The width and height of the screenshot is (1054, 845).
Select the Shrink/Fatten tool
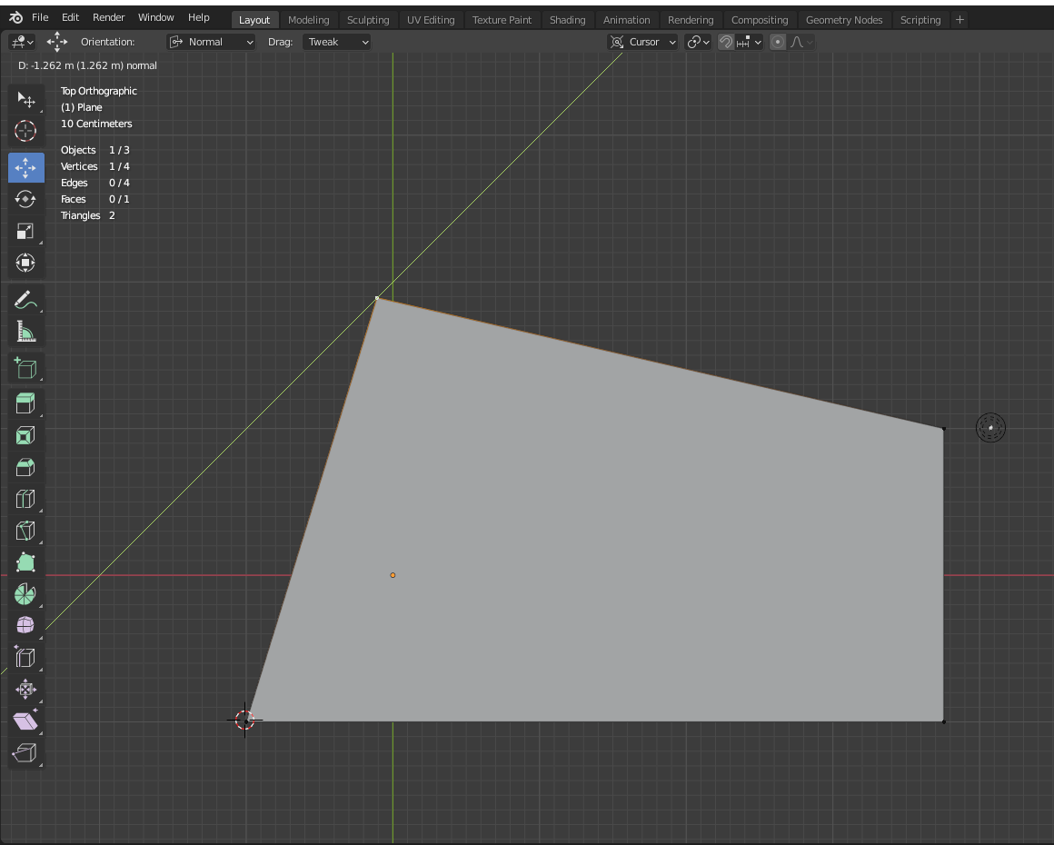(25, 689)
